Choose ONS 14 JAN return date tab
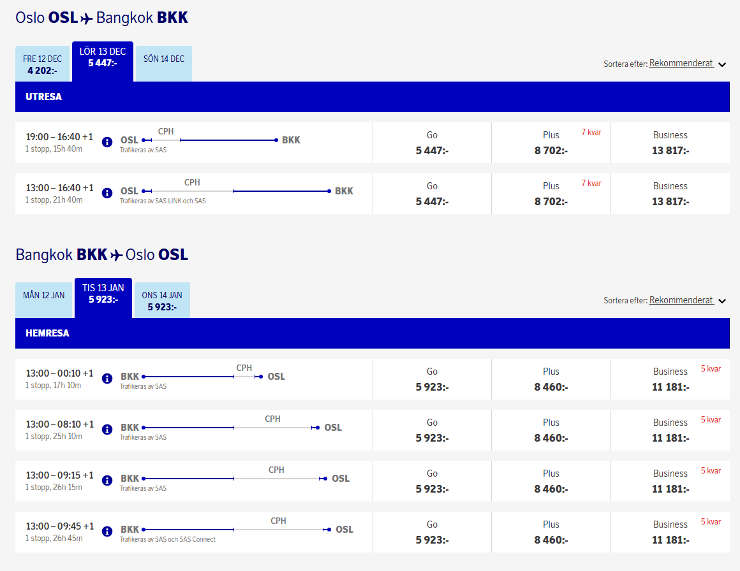 point(162,301)
